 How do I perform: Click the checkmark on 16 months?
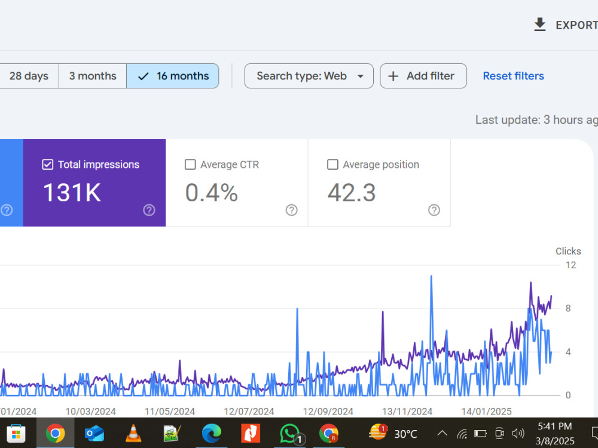pos(143,76)
